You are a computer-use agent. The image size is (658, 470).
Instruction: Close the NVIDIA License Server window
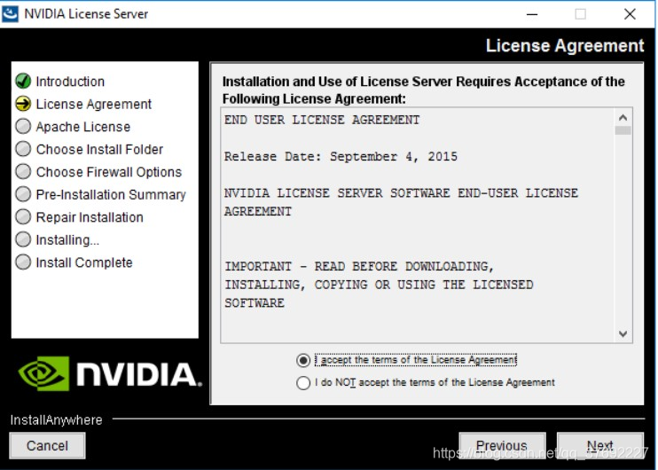(x=630, y=14)
